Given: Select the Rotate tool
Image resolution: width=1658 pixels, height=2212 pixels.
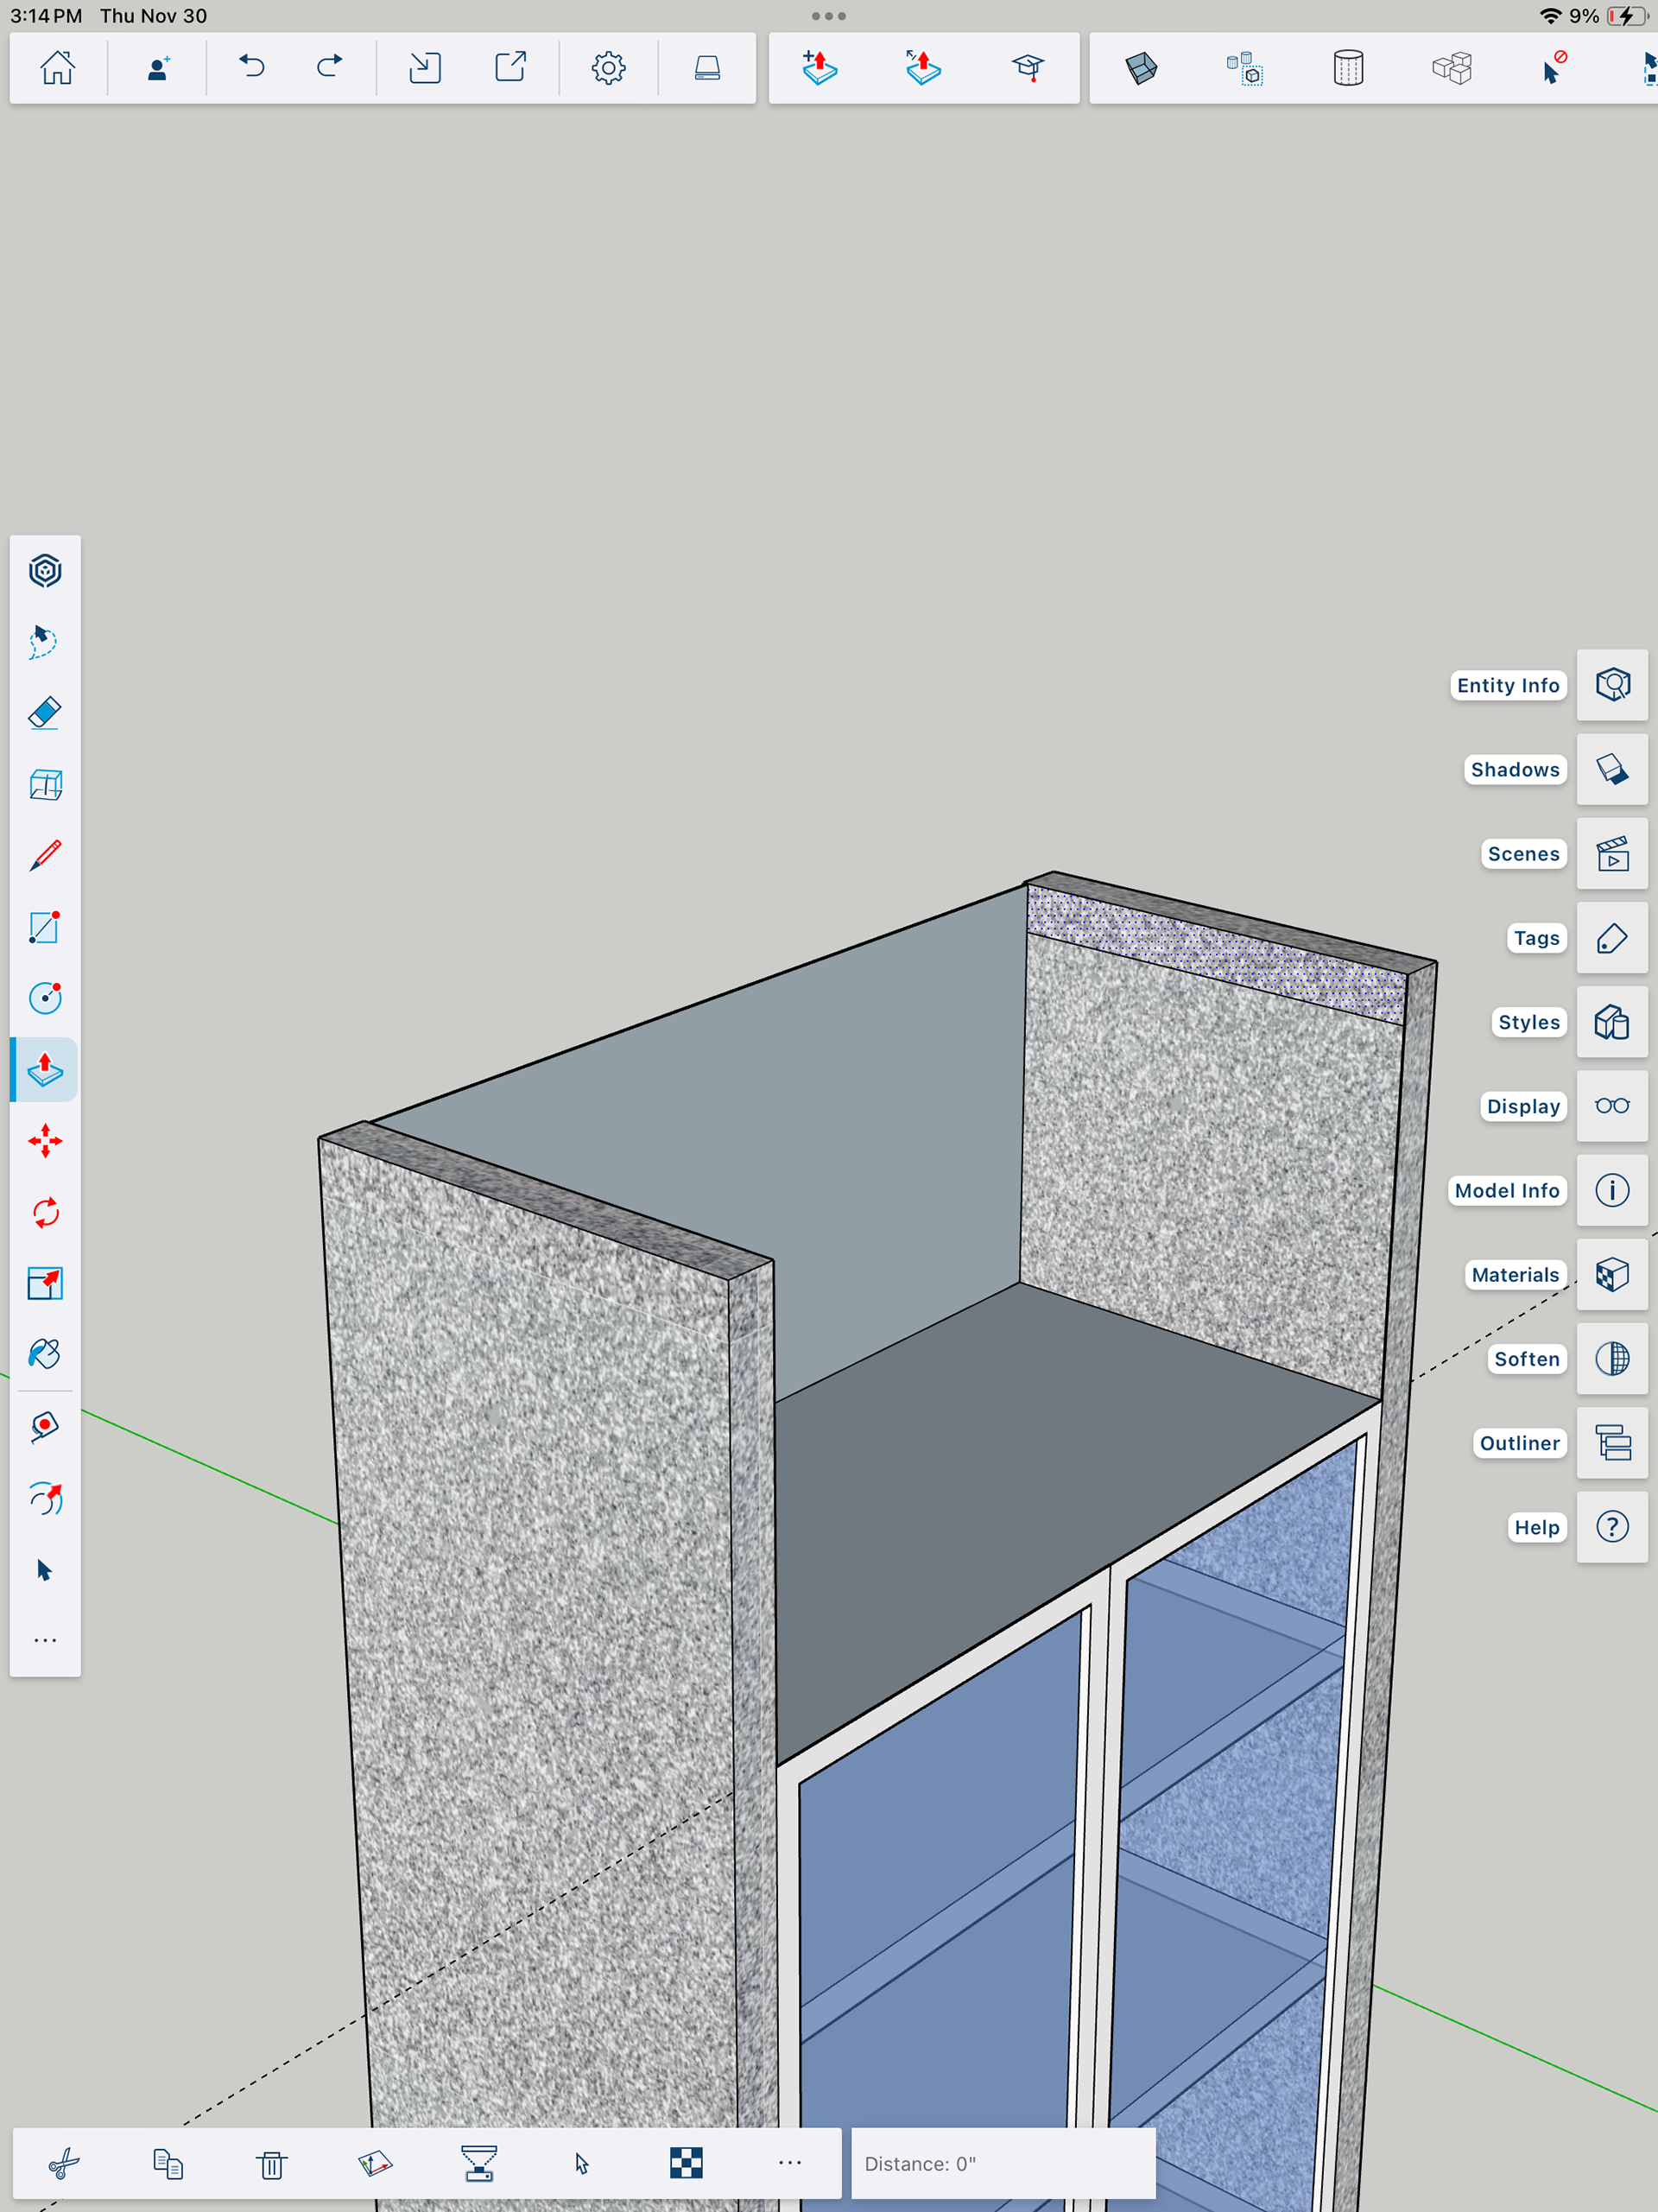Looking at the screenshot, I should click(x=45, y=1213).
